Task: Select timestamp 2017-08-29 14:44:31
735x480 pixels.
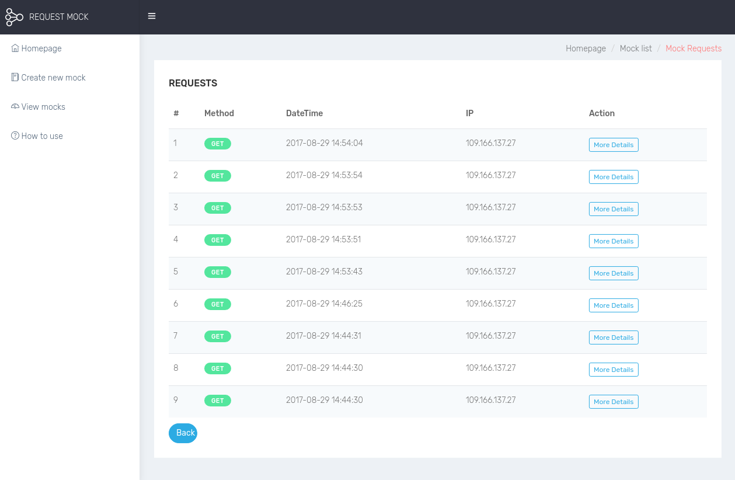Action: 325,336
